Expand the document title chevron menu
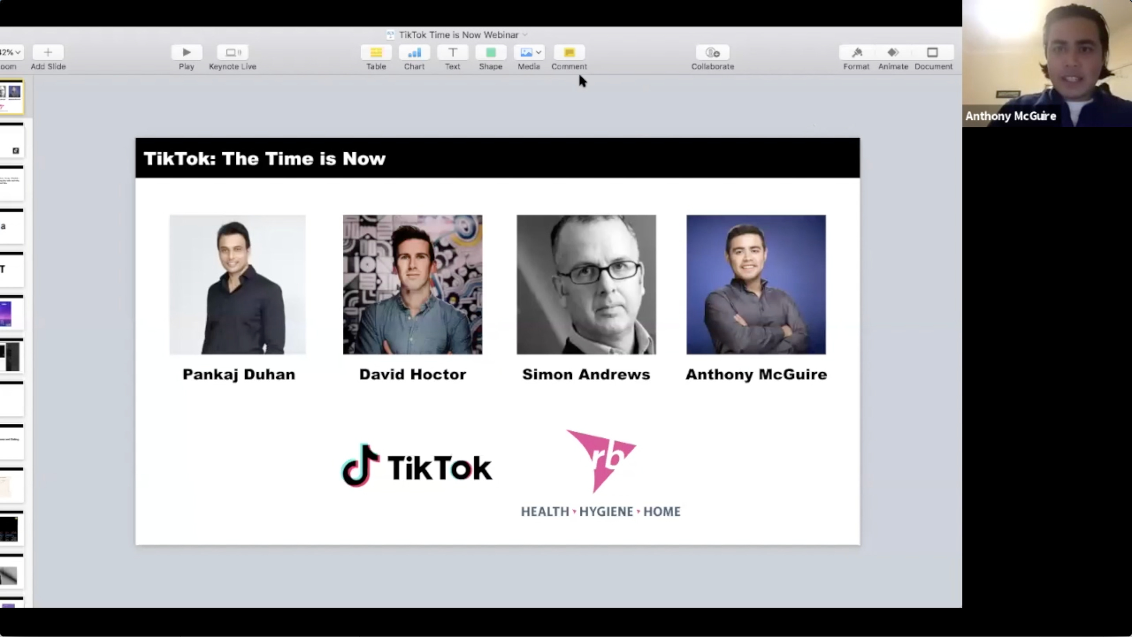This screenshot has height=637, width=1132. point(525,35)
